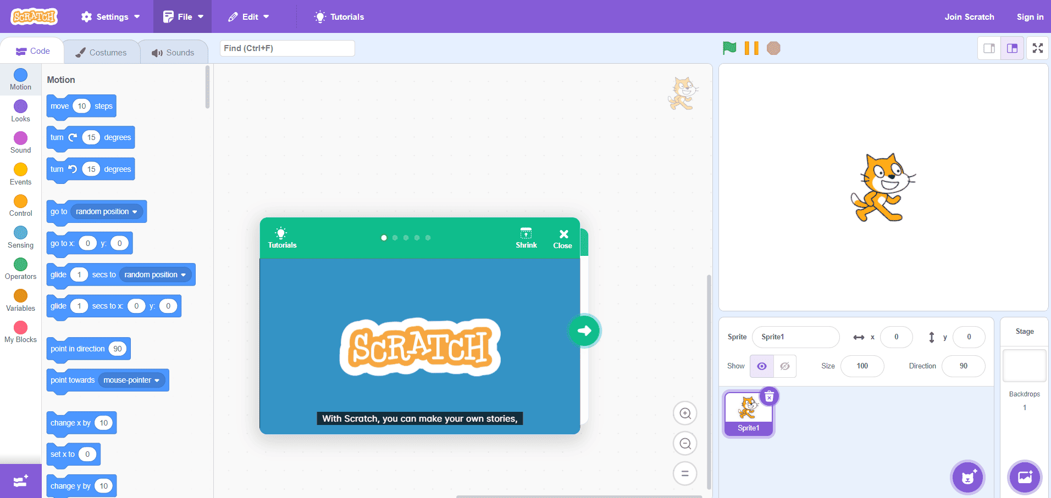The width and height of the screenshot is (1051, 498).
Task: Open the Events block category
Action: click(20, 174)
